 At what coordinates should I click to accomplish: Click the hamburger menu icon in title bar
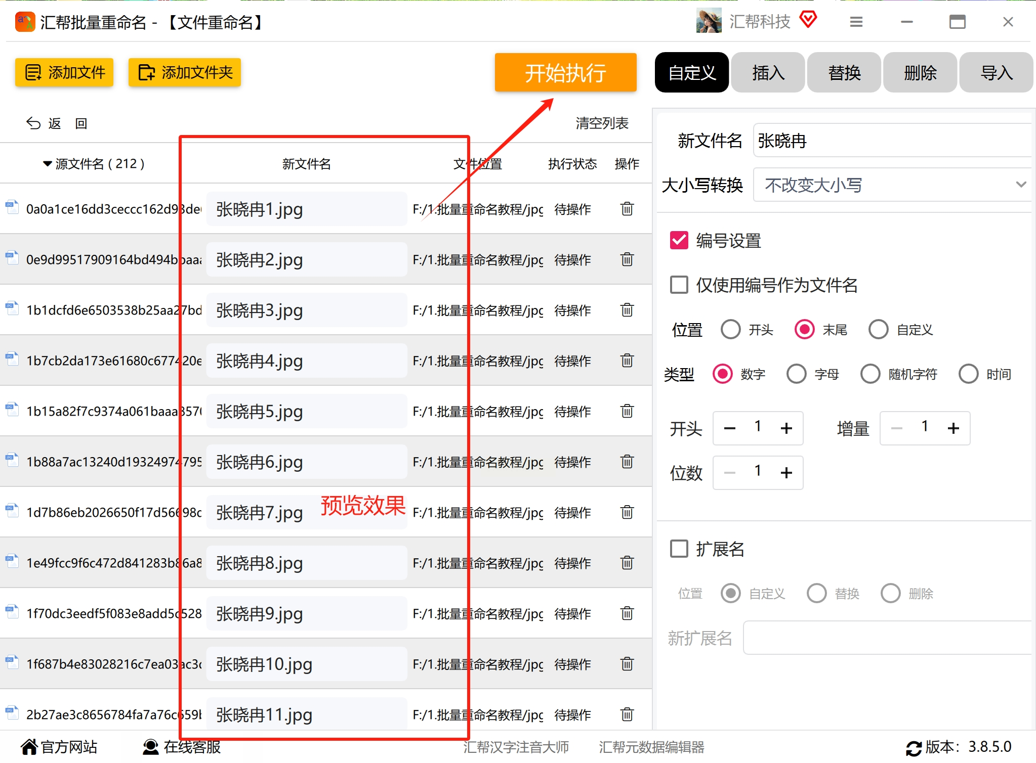tap(856, 22)
